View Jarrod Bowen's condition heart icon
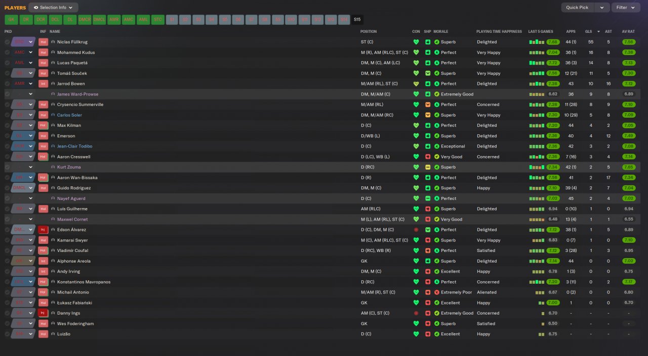648x356 pixels. tap(416, 84)
